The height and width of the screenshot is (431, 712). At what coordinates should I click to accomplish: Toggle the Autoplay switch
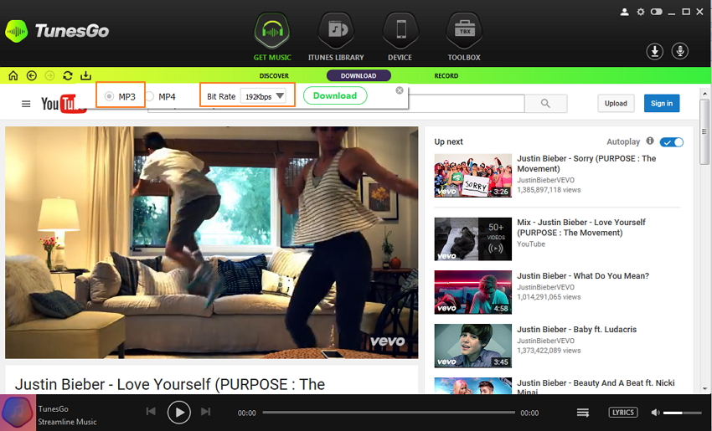click(x=672, y=142)
